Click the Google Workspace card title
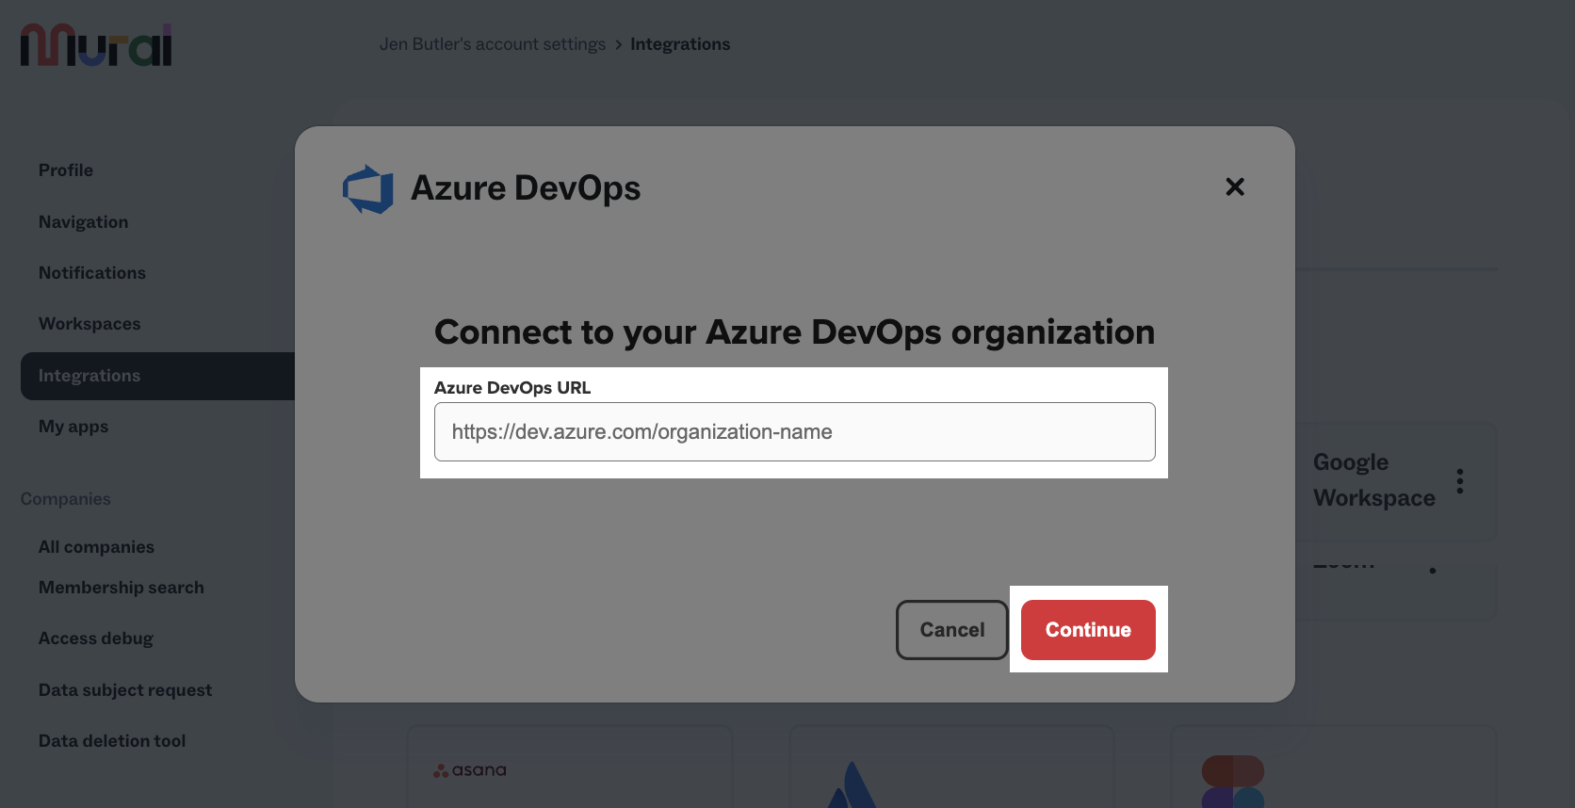Image resolution: width=1575 pixels, height=808 pixels. (x=1374, y=480)
